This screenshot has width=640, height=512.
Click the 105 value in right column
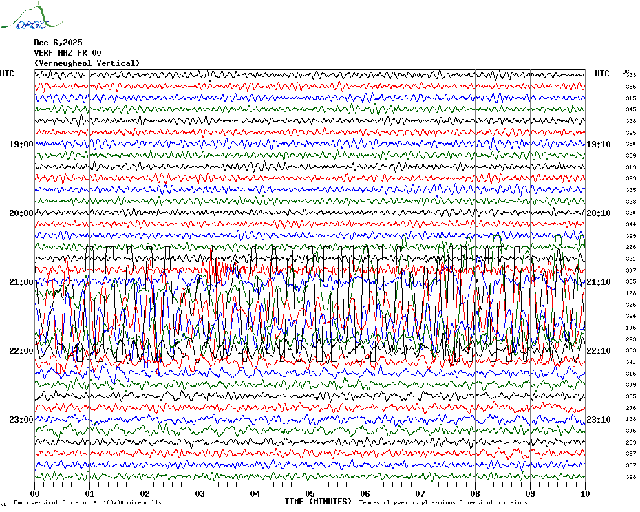630,328
